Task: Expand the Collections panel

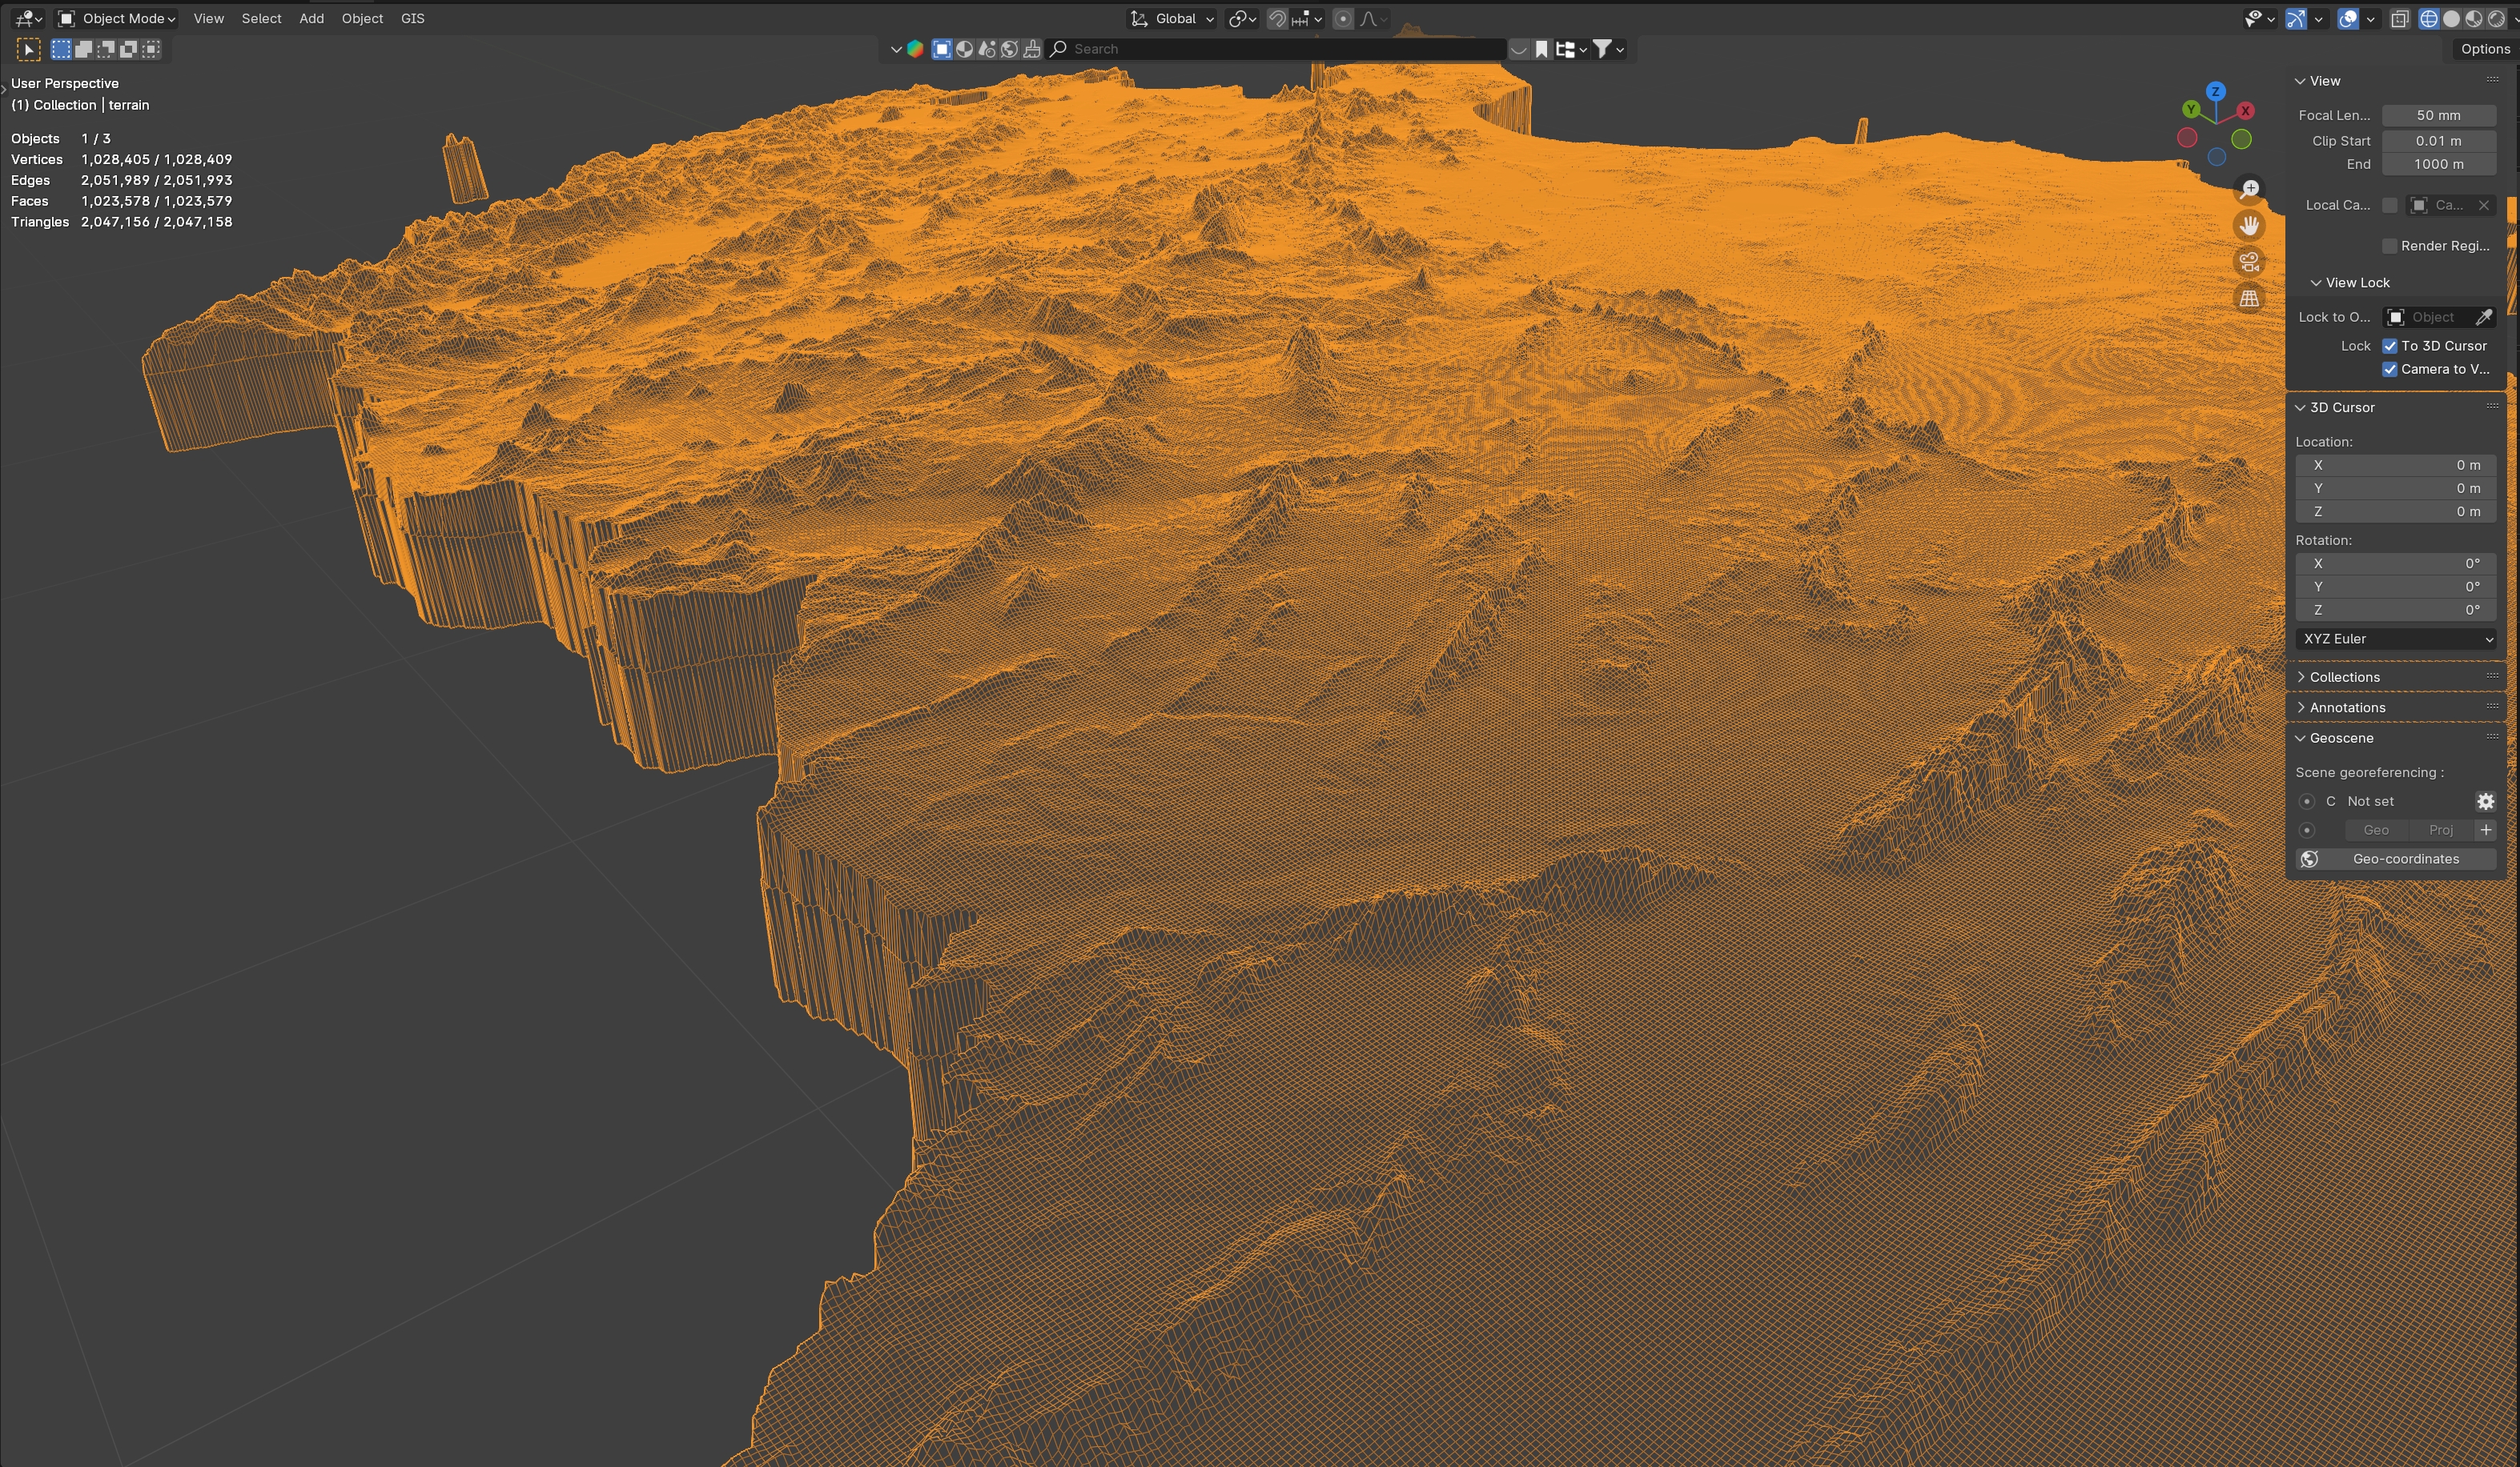Action: pos(2344,676)
